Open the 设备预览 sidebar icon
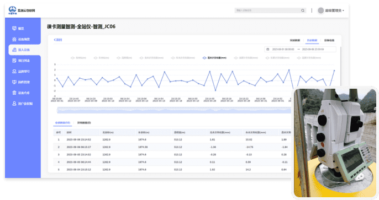This screenshot has height=200, width=379. point(14,39)
